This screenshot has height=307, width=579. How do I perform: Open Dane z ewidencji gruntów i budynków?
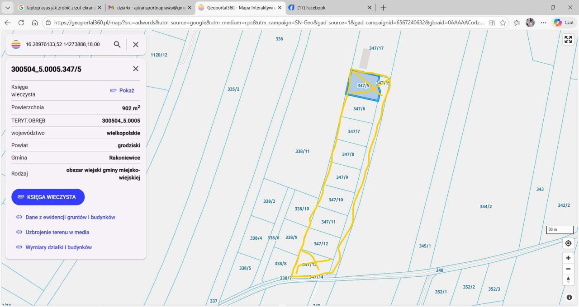click(70, 217)
